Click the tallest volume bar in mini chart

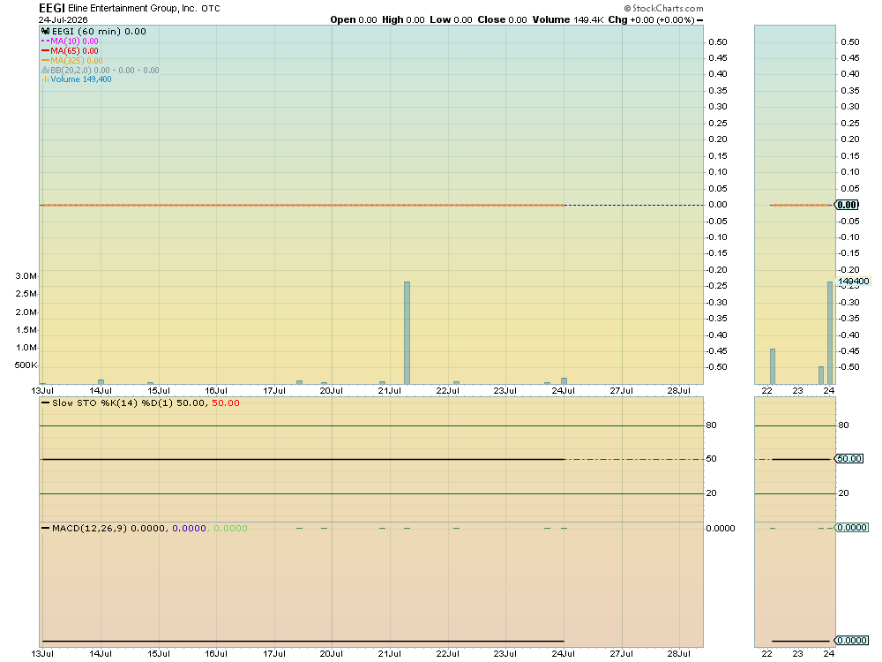coord(830,333)
